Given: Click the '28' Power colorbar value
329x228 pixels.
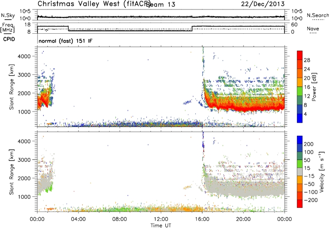Looking at the screenshot, I should point(307,60).
